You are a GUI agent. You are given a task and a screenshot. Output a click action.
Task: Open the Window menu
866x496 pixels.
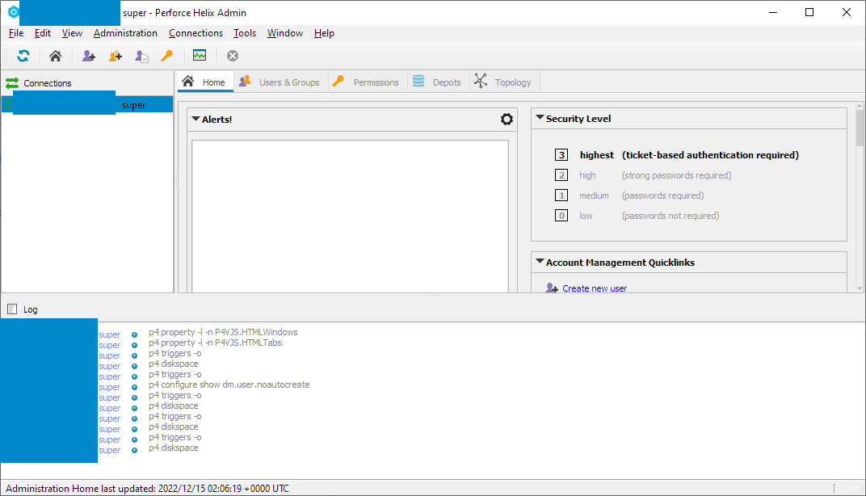[x=285, y=33]
